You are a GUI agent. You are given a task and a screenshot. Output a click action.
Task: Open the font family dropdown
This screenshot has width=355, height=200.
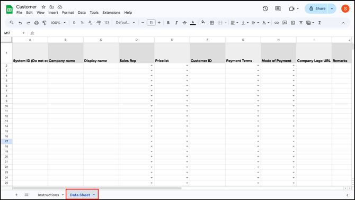pyautogui.click(x=125, y=23)
